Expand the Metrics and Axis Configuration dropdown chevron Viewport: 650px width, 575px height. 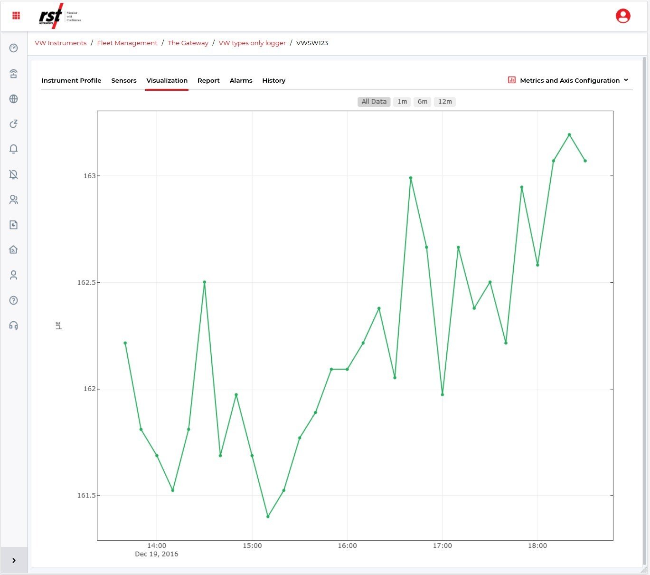point(626,80)
